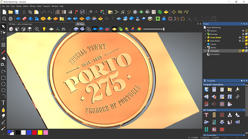Select Back Relief in project tree
248x139 pixels.
click(215, 41)
